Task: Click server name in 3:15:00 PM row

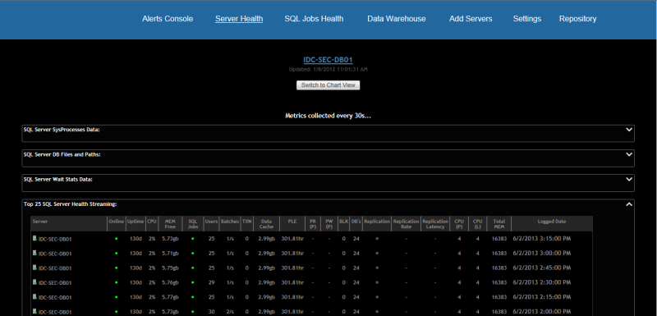Action: coord(55,240)
